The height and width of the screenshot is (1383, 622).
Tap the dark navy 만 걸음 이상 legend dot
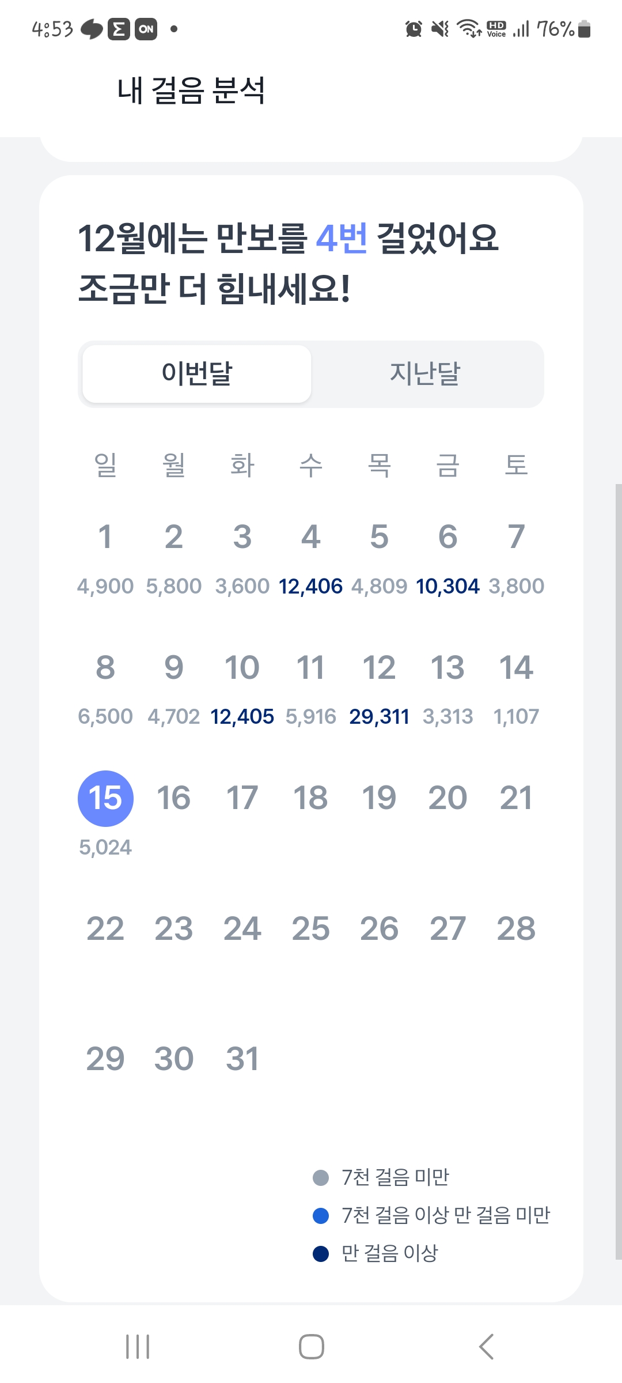[x=321, y=1253]
